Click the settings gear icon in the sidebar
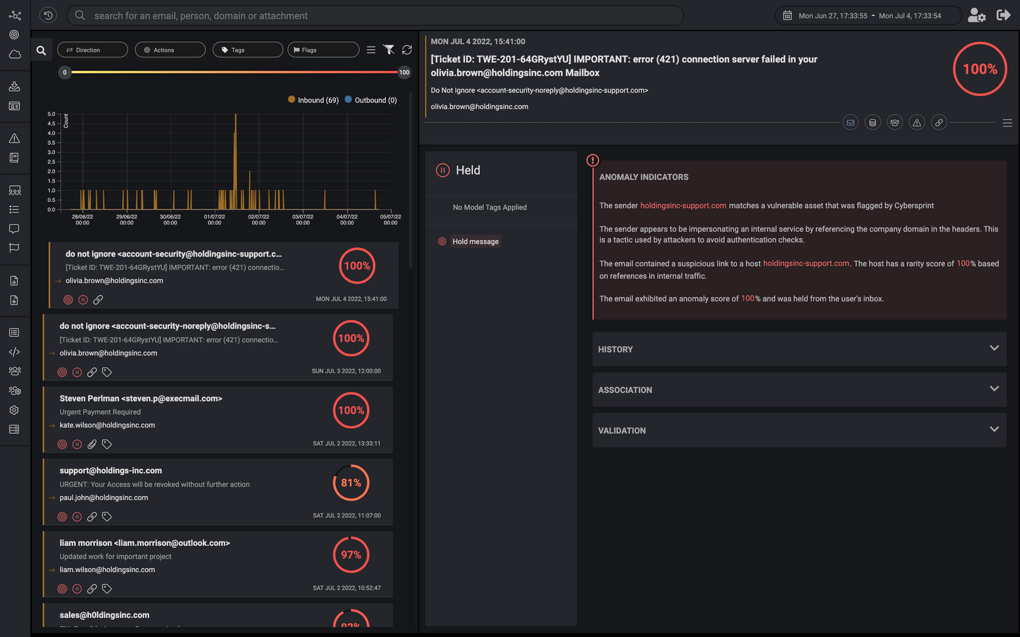Viewport: 1020px width, 637px height. click(14, 410)
